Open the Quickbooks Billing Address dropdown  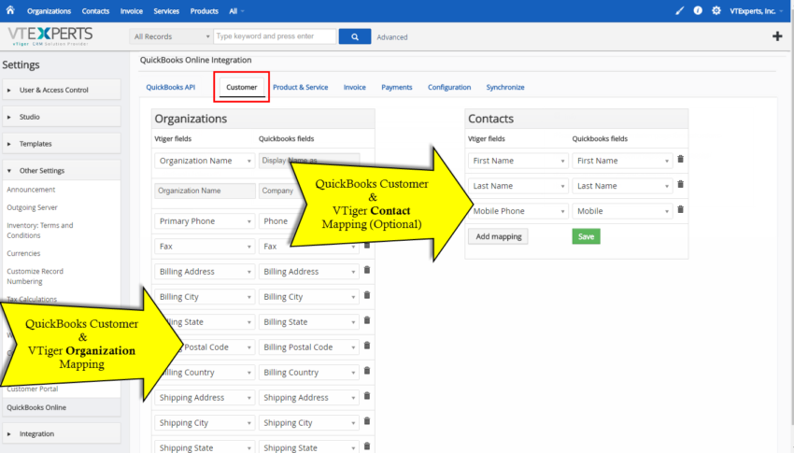pyautogui.click(x=309, y=272)
